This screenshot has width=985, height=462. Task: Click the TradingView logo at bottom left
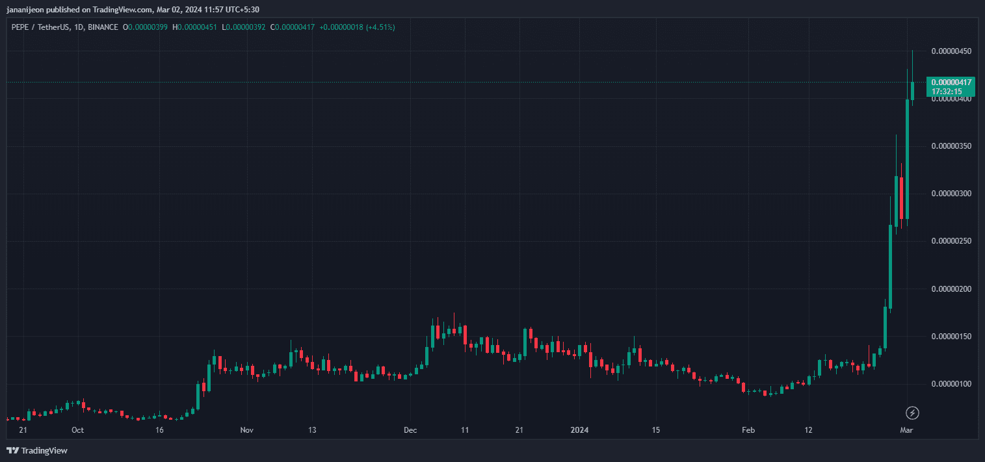pos(37,450)
